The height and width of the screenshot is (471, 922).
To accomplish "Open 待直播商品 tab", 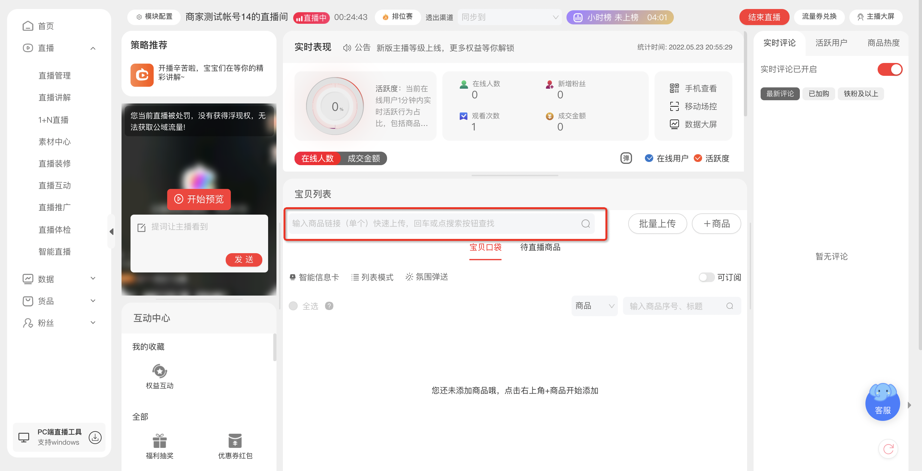I will [540, 247].
